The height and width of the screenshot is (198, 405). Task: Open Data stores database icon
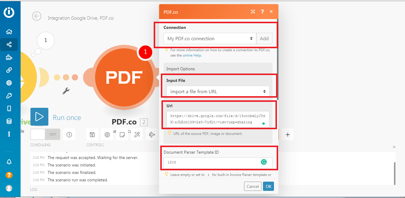tap(9, 121)
